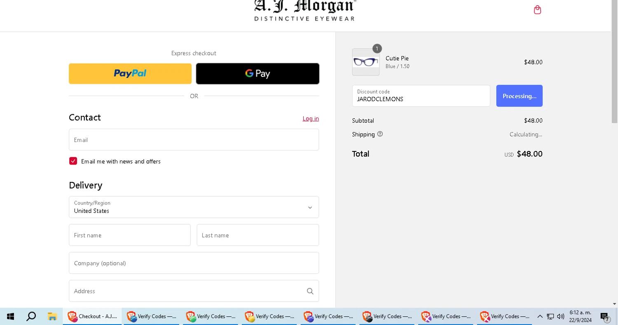
Task: Click the Cutie Pie product name
Action: (397, 58)
